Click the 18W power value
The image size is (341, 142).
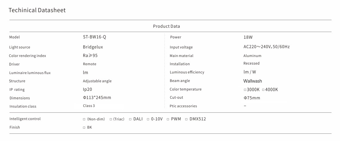click(248, 37)
